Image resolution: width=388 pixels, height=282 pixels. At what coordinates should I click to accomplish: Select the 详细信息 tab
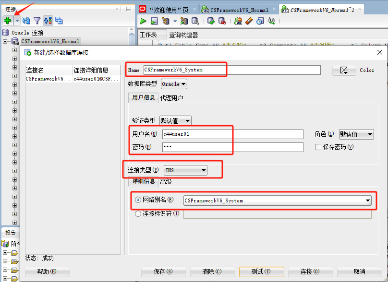[x=143, y=181]
